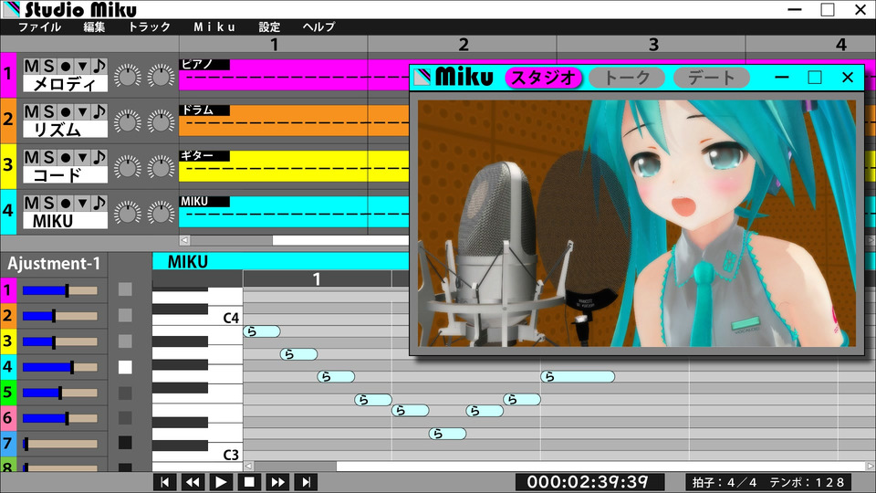
Task: Click first knob of コード track
Action: click(x=128, y=167)
